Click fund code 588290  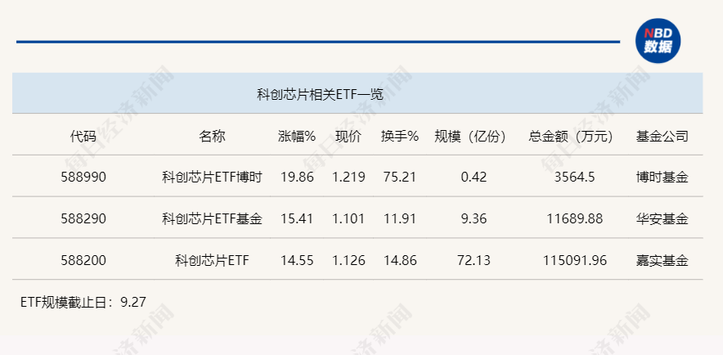pos(83,219)
